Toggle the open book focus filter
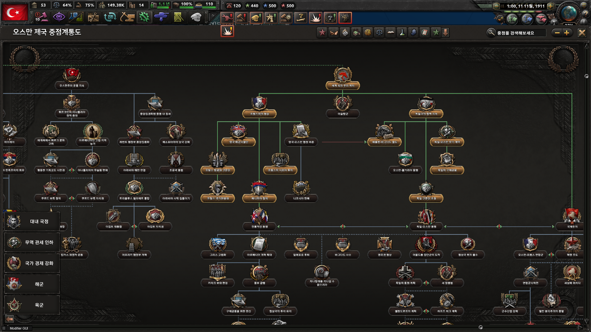The image size is (591, 332). (x=391, y=33)
